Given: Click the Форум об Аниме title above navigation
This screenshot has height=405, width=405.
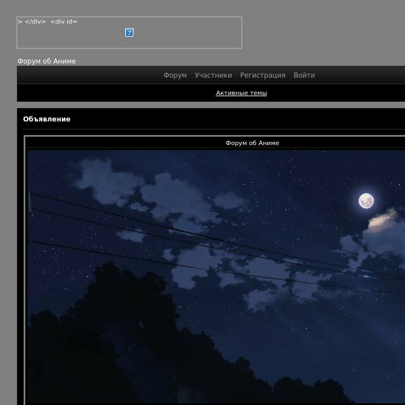Looking at the screenshot, I should coord(47,61).
